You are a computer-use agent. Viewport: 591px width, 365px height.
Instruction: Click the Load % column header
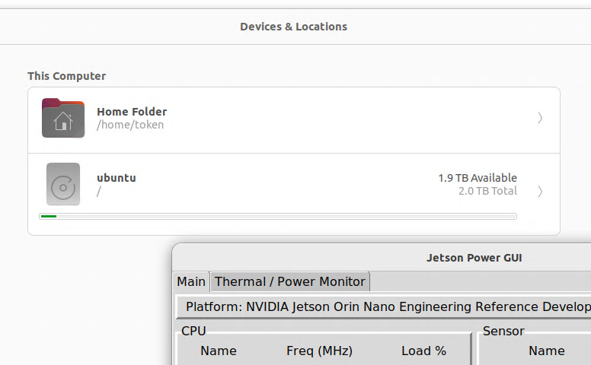423,351
